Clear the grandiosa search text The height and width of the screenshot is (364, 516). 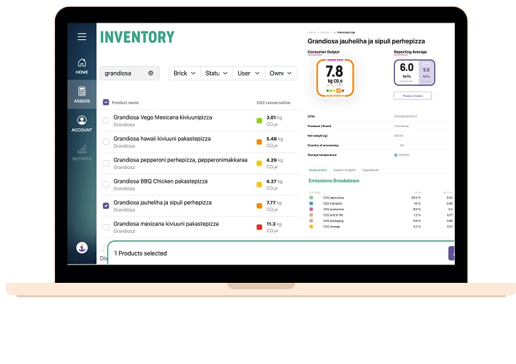(151, 73)
